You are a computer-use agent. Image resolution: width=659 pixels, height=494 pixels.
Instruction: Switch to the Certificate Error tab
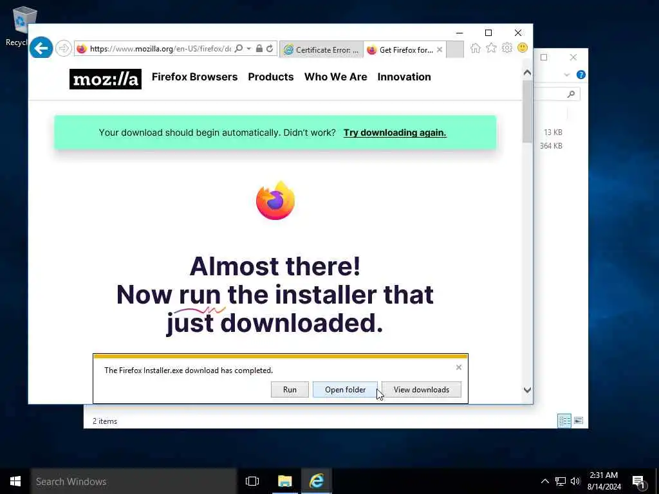pos(322,50)
